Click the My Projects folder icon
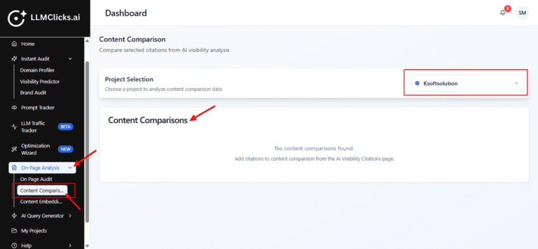Image resolution: width=538 pixels, height=249 pixels. tap(14, 231)
